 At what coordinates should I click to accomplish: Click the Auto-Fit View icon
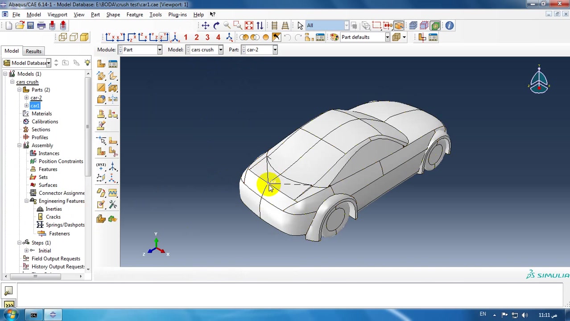(x=249, y=25)
